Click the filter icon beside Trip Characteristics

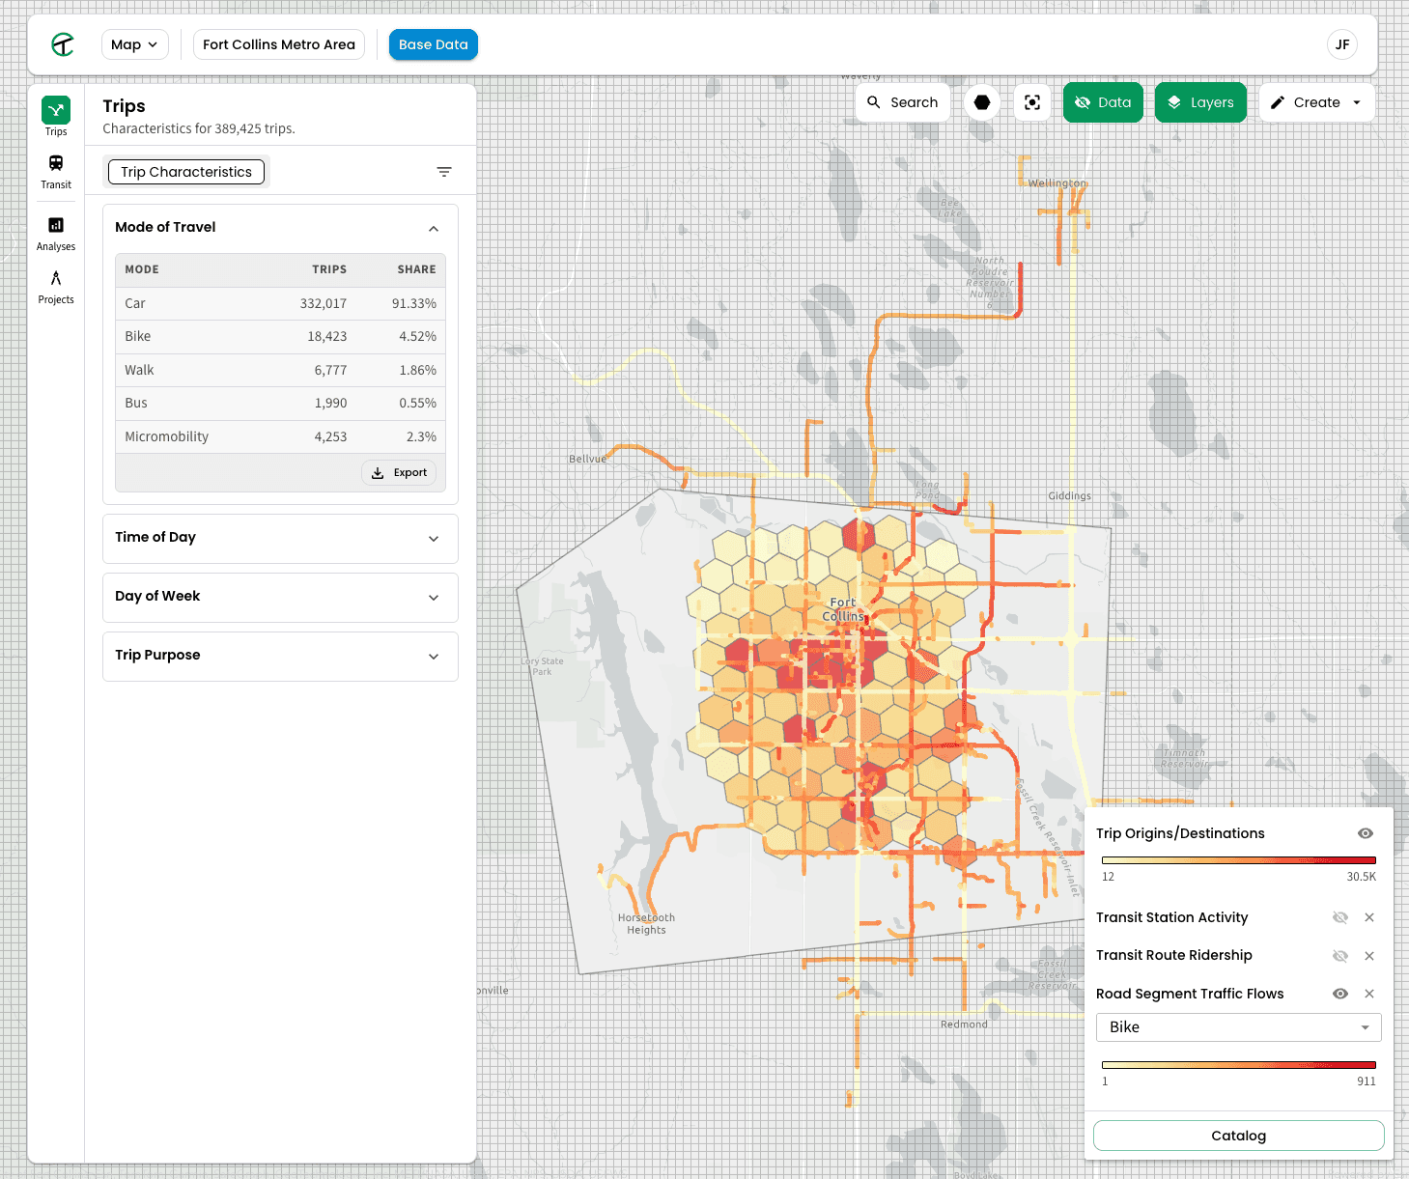point(444,172)
